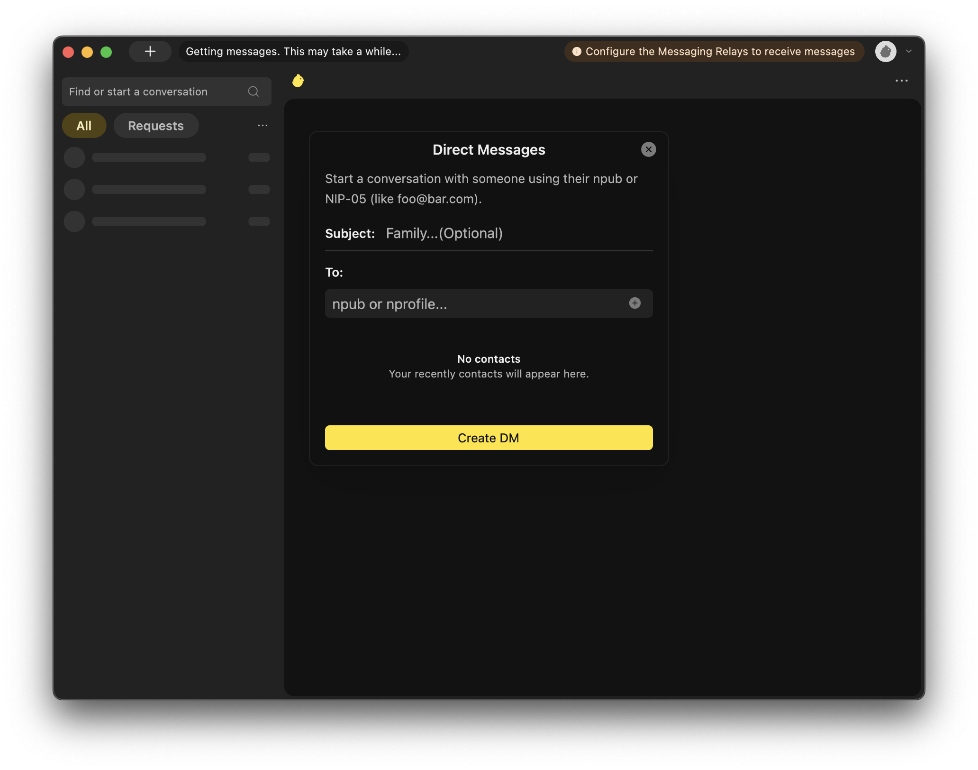Image resolution: width=978 pixels, height=770 pixels.
Task: Click the yellow chick logo icon
Action: (x=298, y=81)
